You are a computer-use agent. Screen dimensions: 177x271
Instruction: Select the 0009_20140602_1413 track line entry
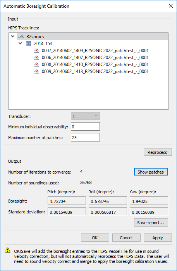(x=95, y=72)
